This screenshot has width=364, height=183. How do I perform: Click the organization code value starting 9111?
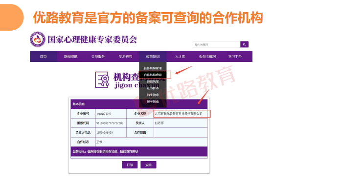pos(110,123)
